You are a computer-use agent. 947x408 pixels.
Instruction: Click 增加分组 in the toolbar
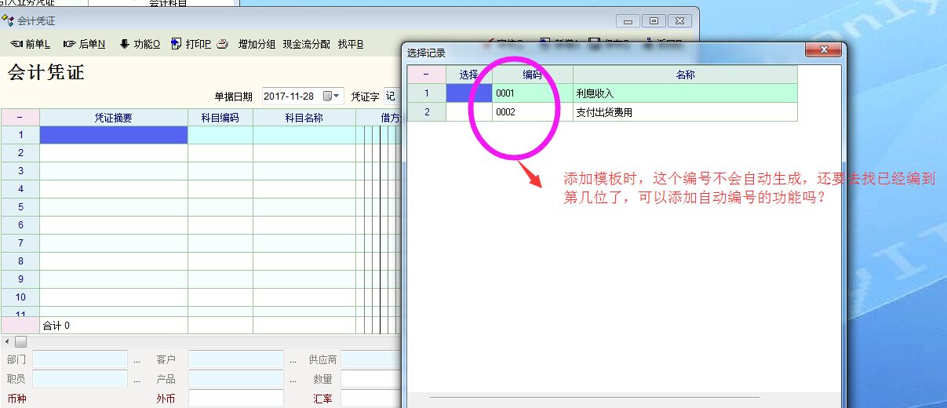click(x=257, y=44)
